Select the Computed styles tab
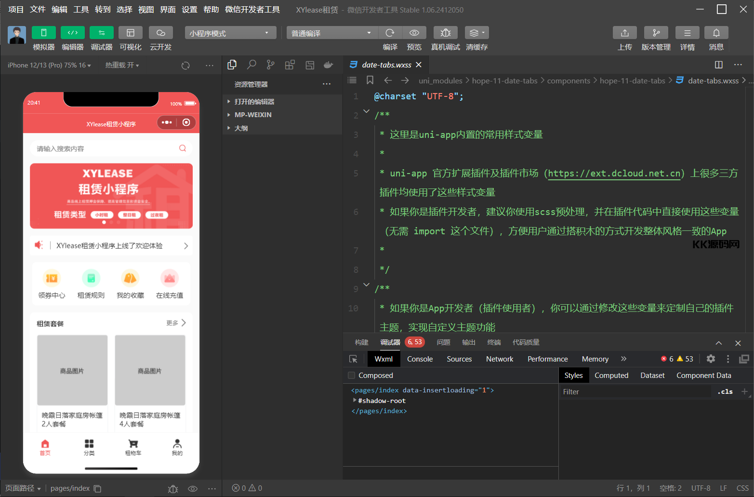Viewport: 754px width, 497px height. pyautogui.click(x=611, y=376)
